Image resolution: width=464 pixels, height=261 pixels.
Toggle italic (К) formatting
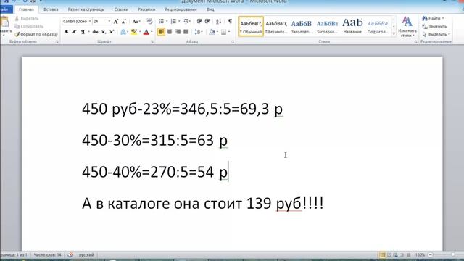coord(75,32)
